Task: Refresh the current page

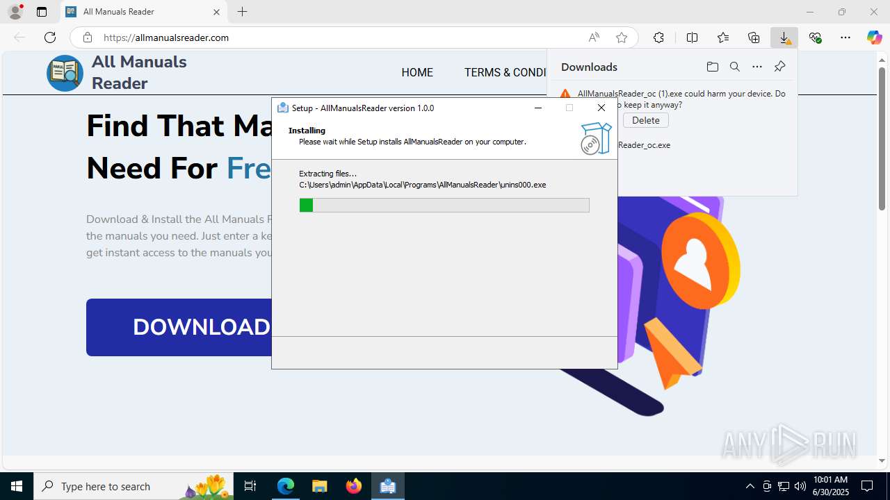Action: click(50, 37)
